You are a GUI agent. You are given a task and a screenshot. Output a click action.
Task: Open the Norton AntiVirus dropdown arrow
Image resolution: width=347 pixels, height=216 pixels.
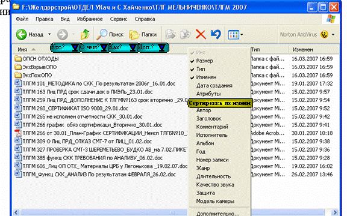pyautogui.click(x=333, y=35)
